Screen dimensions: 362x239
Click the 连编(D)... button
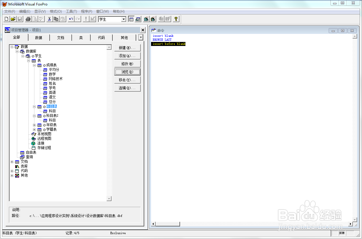point(127,88)
